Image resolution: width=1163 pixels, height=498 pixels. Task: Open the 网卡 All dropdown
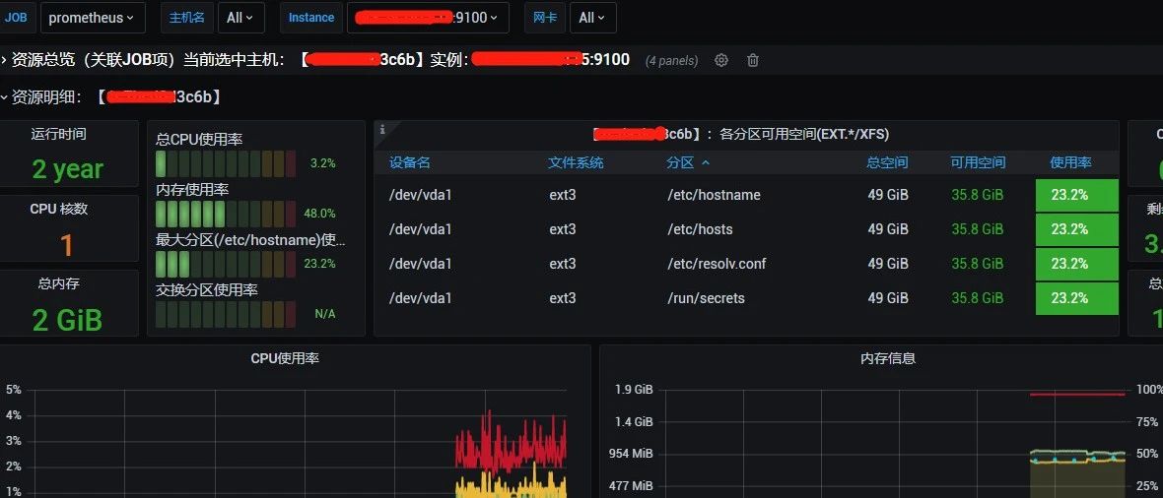pyautogui.click(x=592, y=18)
